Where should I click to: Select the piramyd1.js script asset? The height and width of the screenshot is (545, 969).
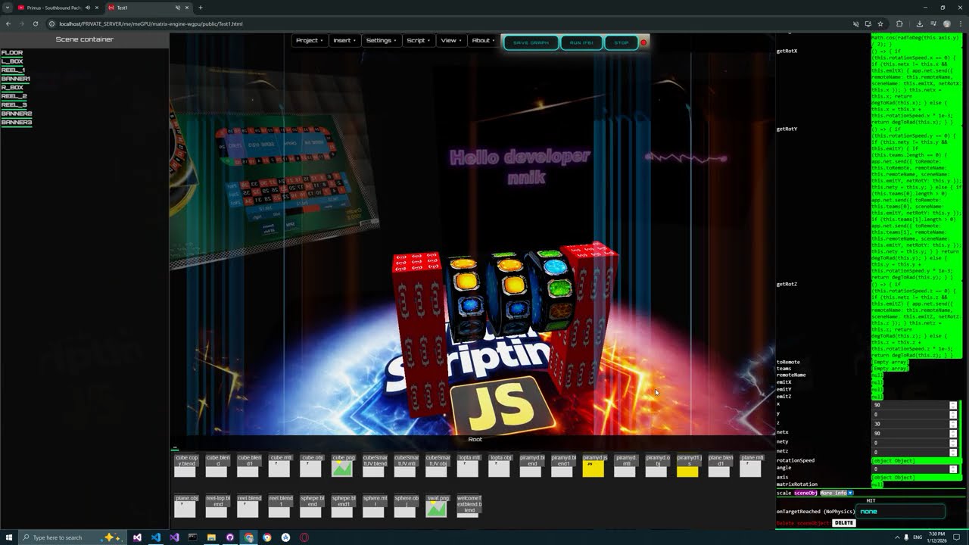[x=687, y=465]
